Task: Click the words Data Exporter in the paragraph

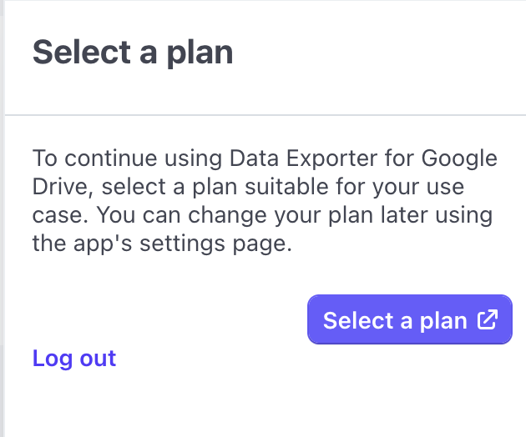Action: (303, 158)
